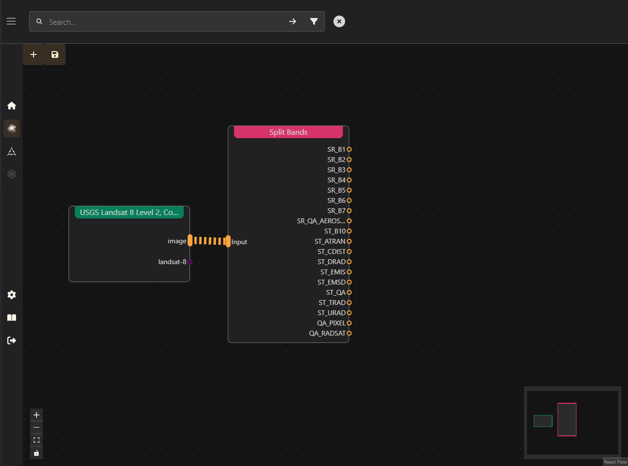Open the search filter funnel
This screenshot has height=466, width=628.
(x=314, y=21)
